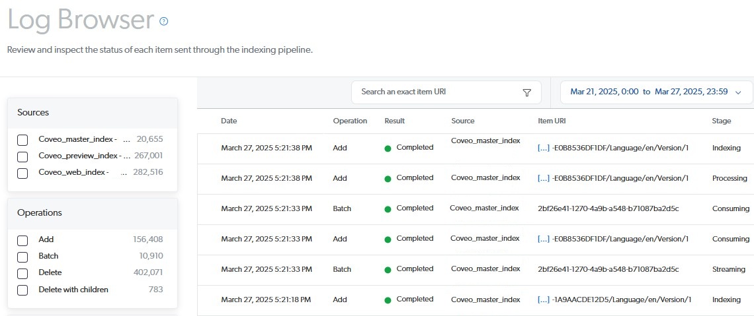Viewport: 754px width, 316px height.
Task: Click the batch ID in the Batch Consuming row
Action: tap(608, 208)
